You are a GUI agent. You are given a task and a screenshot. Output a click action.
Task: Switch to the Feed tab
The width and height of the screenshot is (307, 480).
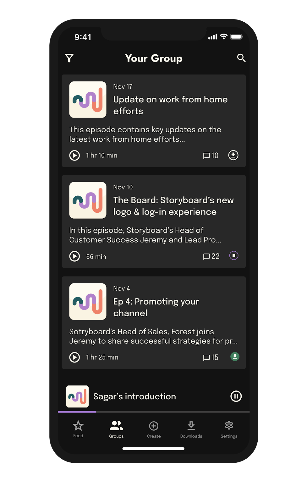click(78, 429)
